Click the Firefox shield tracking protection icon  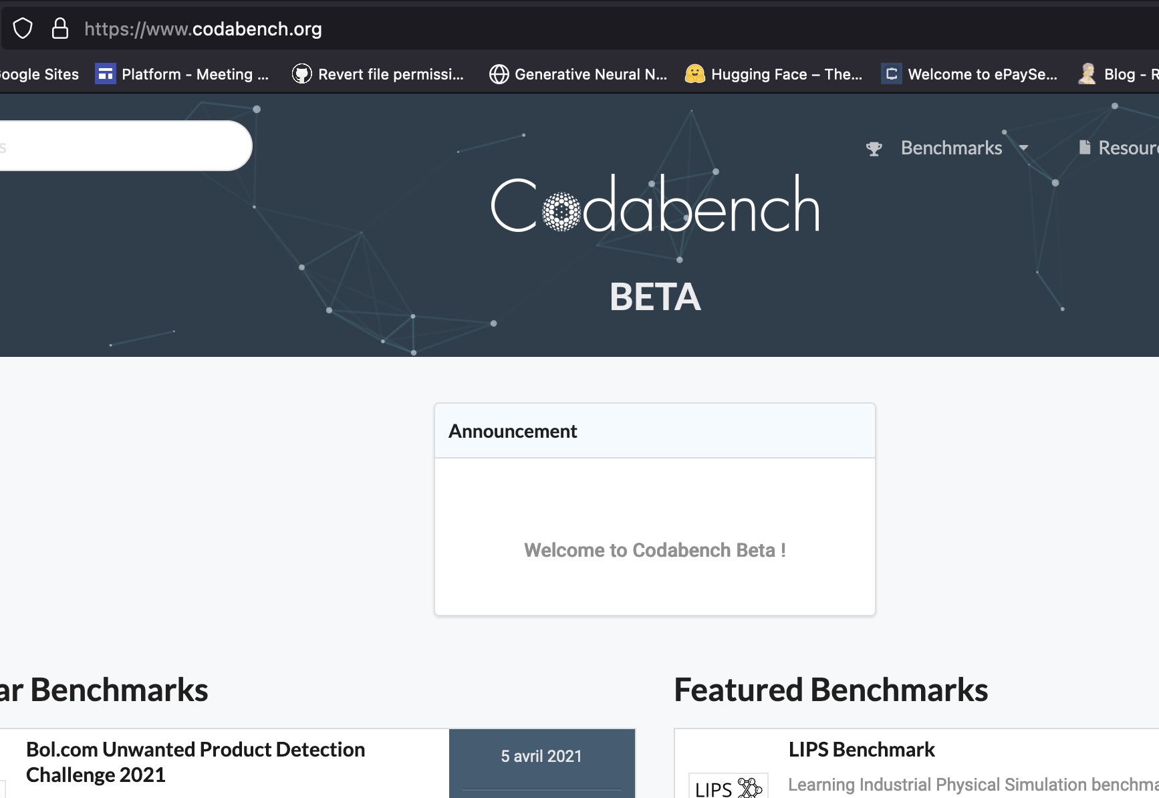tap(22, 28)
